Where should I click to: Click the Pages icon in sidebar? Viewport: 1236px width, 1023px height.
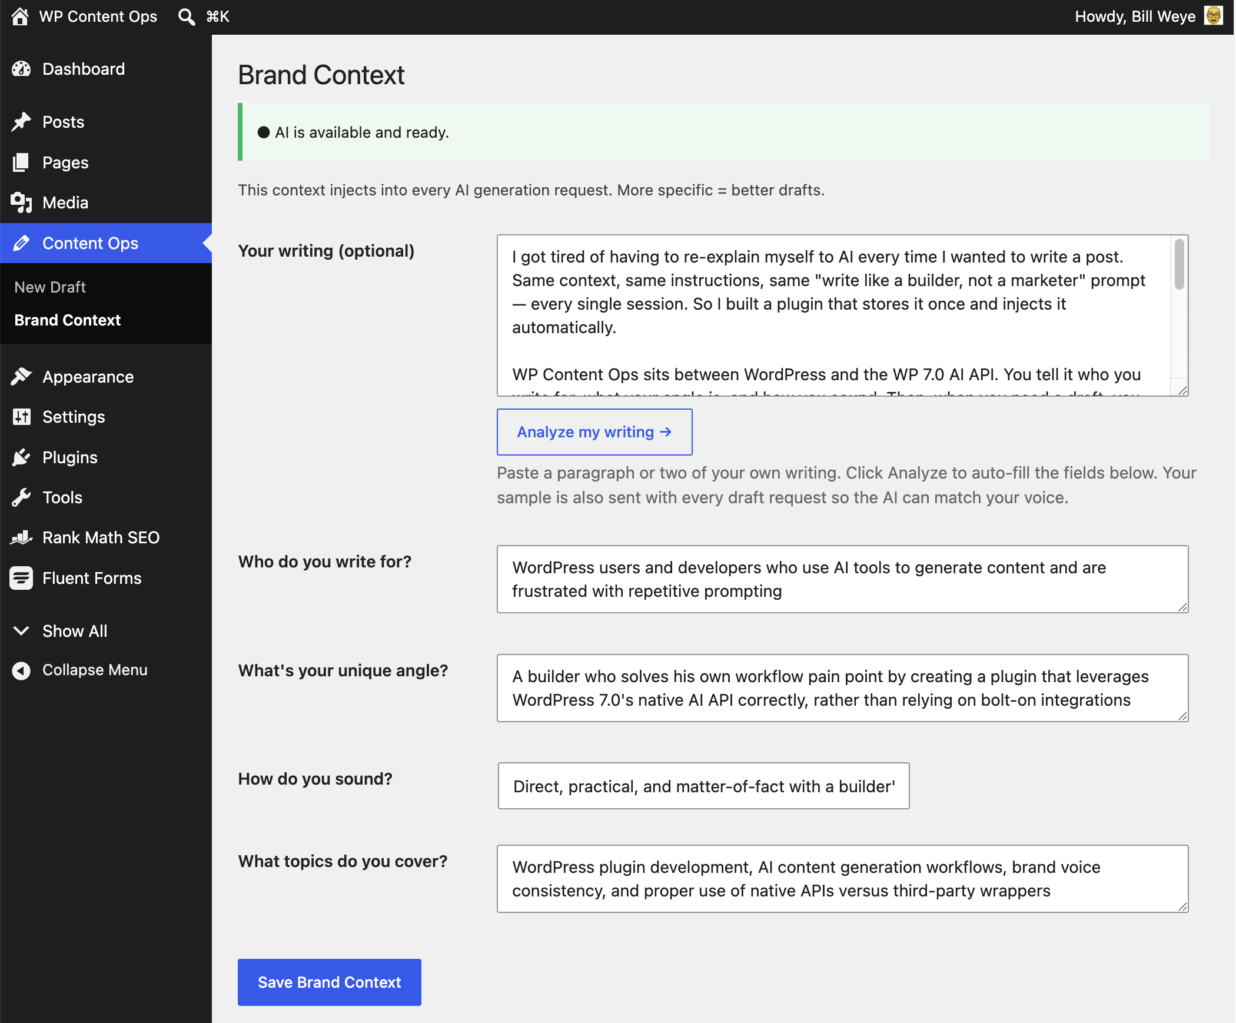(x=21, y=162)
